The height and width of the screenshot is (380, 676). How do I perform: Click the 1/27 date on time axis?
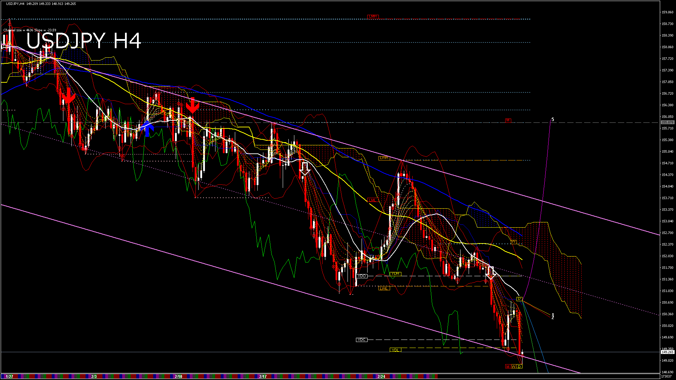click(x=10, y=376)
